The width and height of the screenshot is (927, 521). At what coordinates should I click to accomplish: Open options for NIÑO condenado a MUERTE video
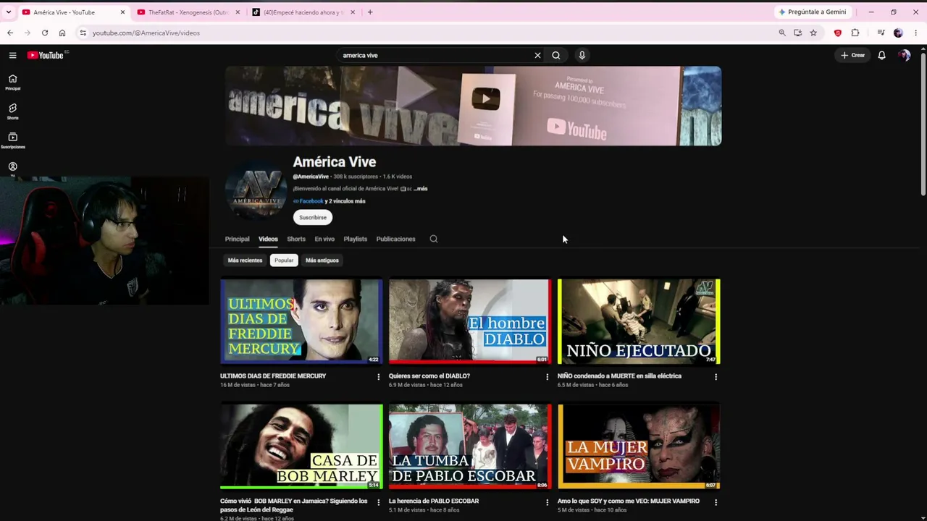pyautogui.click(x=716, y=376)
